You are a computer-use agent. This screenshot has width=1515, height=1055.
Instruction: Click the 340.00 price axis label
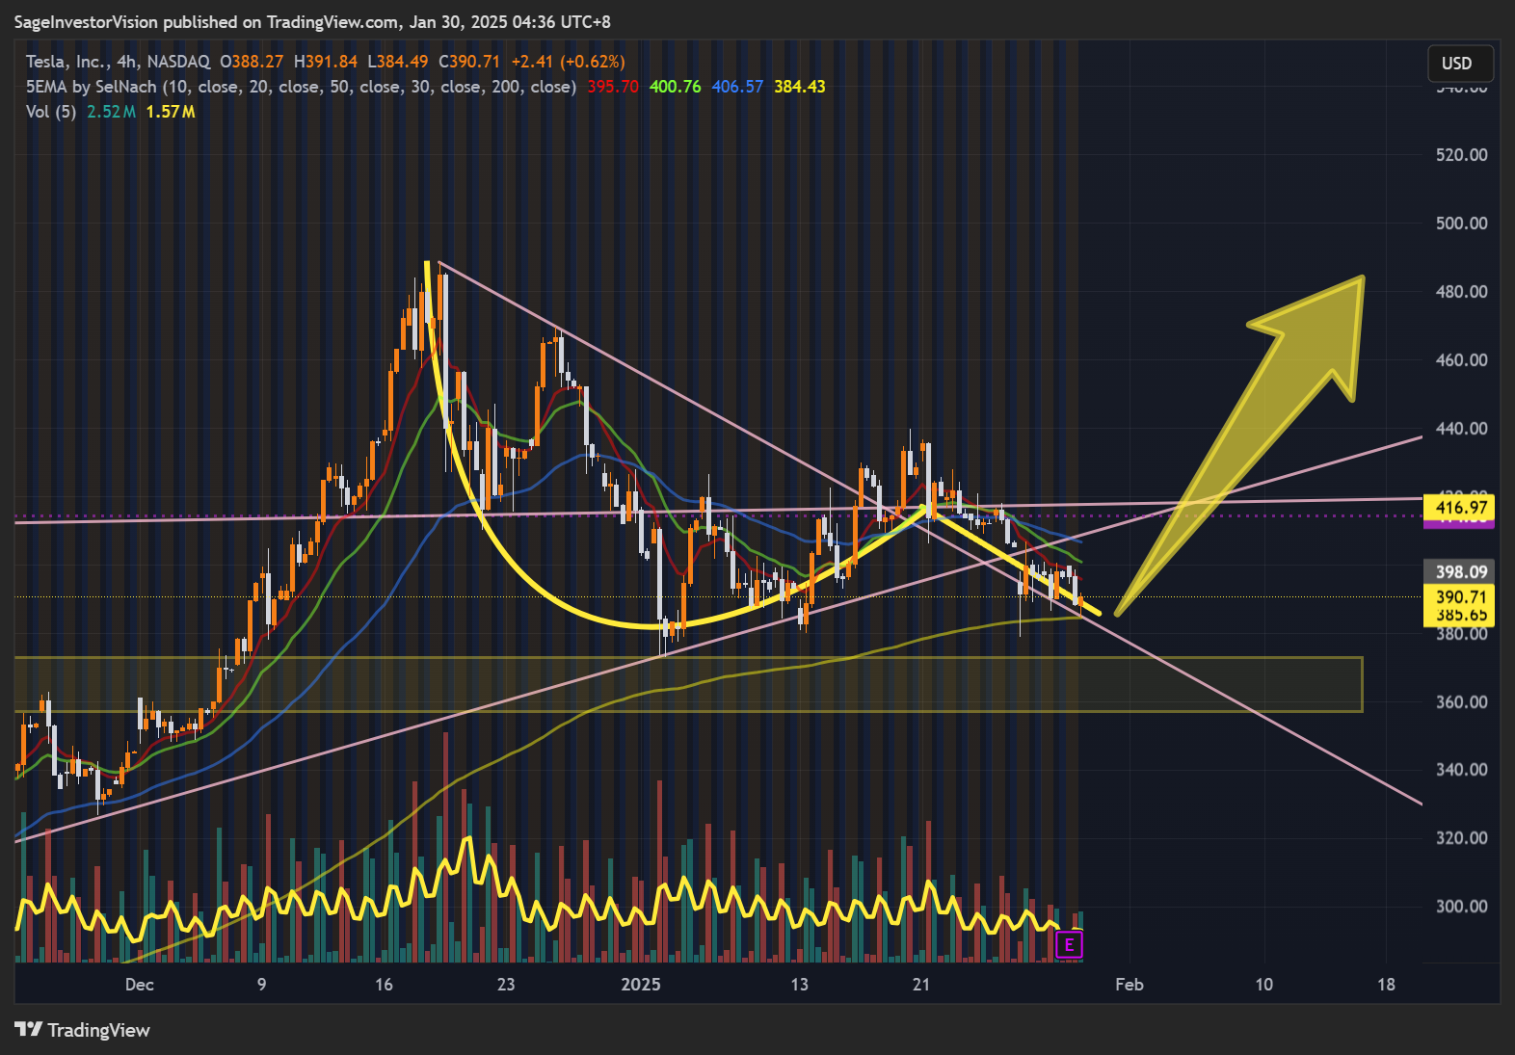(1461, 770)
